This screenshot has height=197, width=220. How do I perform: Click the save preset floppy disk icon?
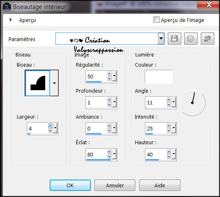coord(174,39)
